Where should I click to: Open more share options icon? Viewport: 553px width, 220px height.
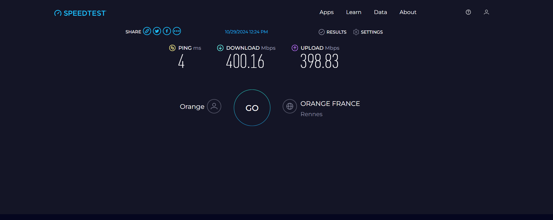(177, 31)
